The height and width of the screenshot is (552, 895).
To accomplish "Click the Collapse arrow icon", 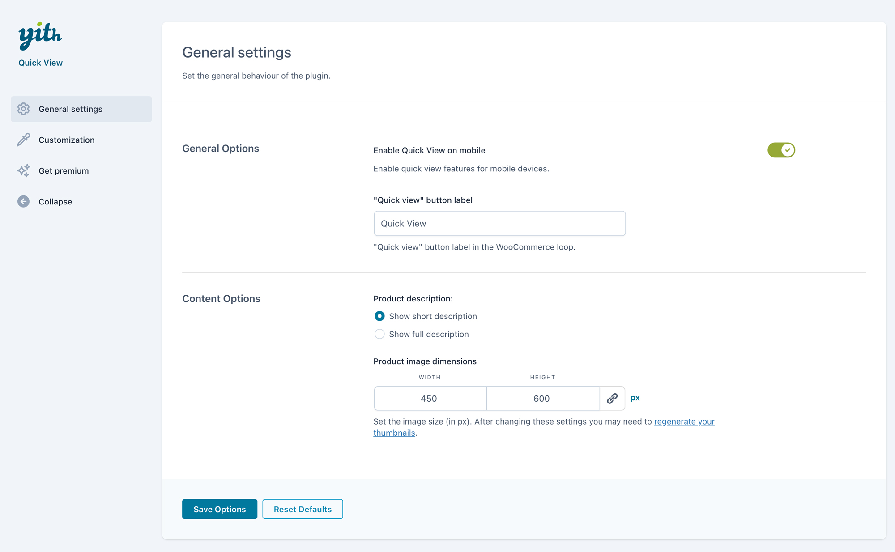I will click(x=23, y=201).
